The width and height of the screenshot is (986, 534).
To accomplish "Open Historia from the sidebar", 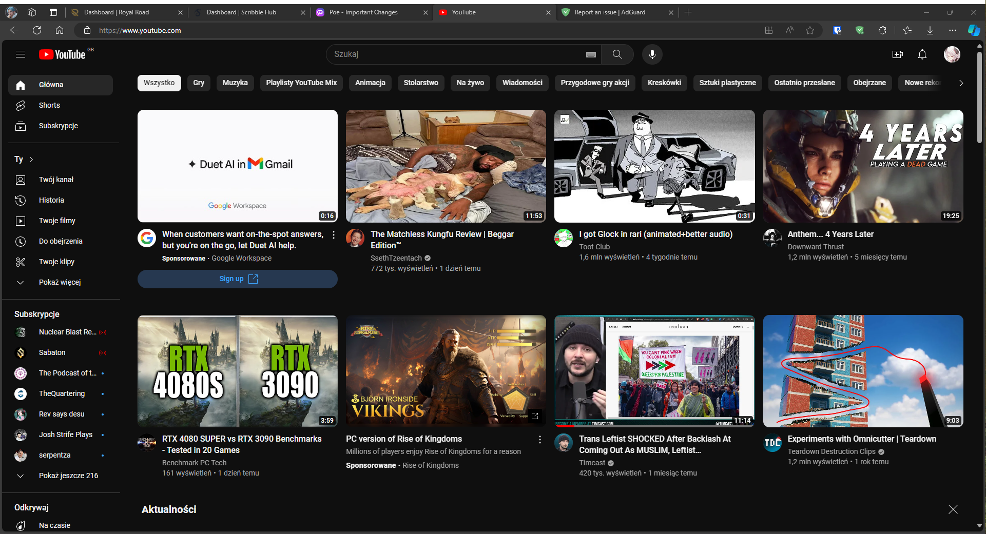I will click(51, 200).
